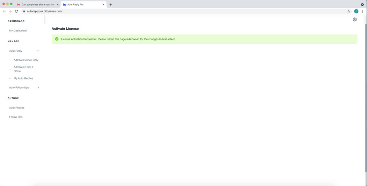The width and height of the screenshot is (367, 186).
Task: Open Add New Out Of Office
Action: click(23, 69)
